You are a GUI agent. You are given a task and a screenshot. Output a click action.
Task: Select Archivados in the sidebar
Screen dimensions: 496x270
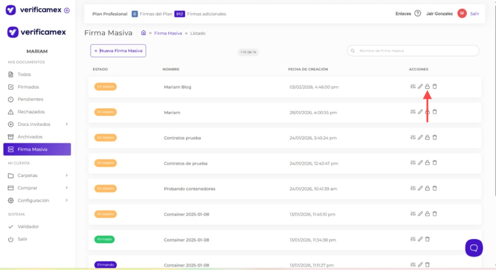pos(30,137)
